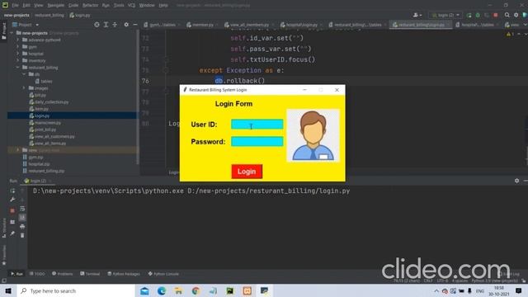Open the Problems tool window
This screenshot has height=297, width=528.
coord(63,274)
